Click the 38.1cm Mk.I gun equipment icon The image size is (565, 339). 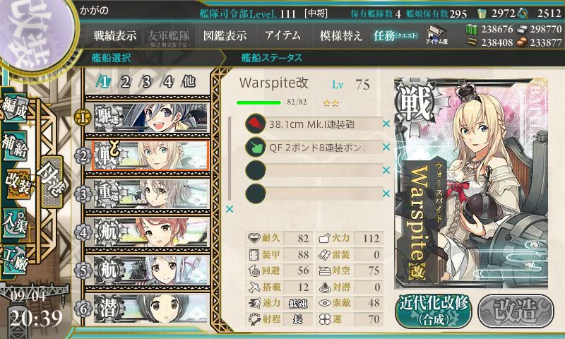(256, 124)
